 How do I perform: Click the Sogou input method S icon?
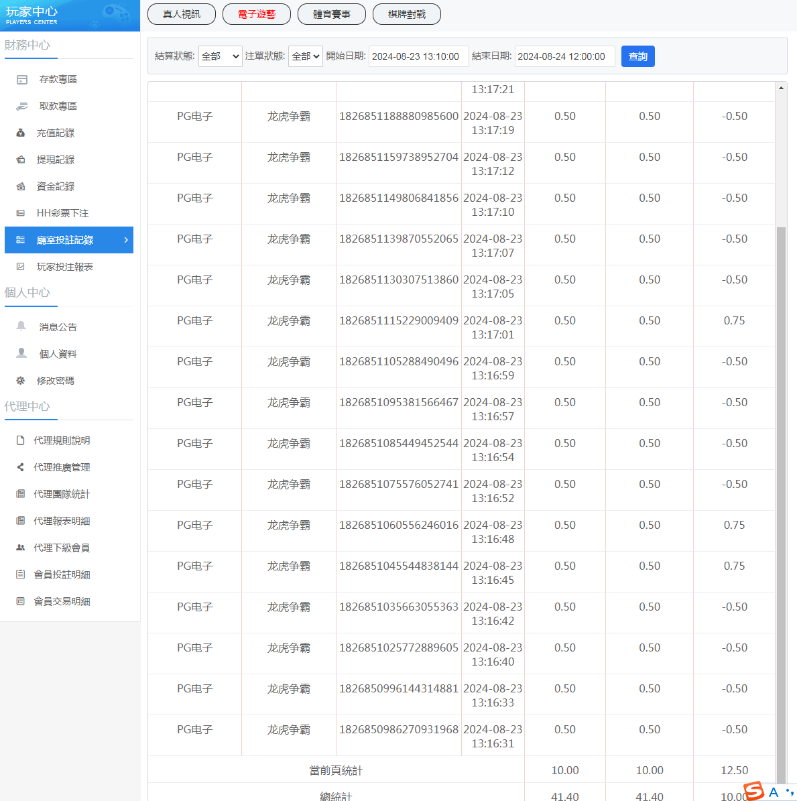[x=754, y=791]
